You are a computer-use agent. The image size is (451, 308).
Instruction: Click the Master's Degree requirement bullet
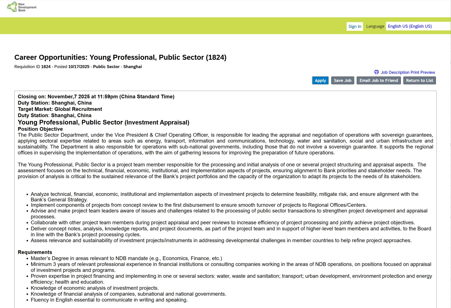coord(126,258)
